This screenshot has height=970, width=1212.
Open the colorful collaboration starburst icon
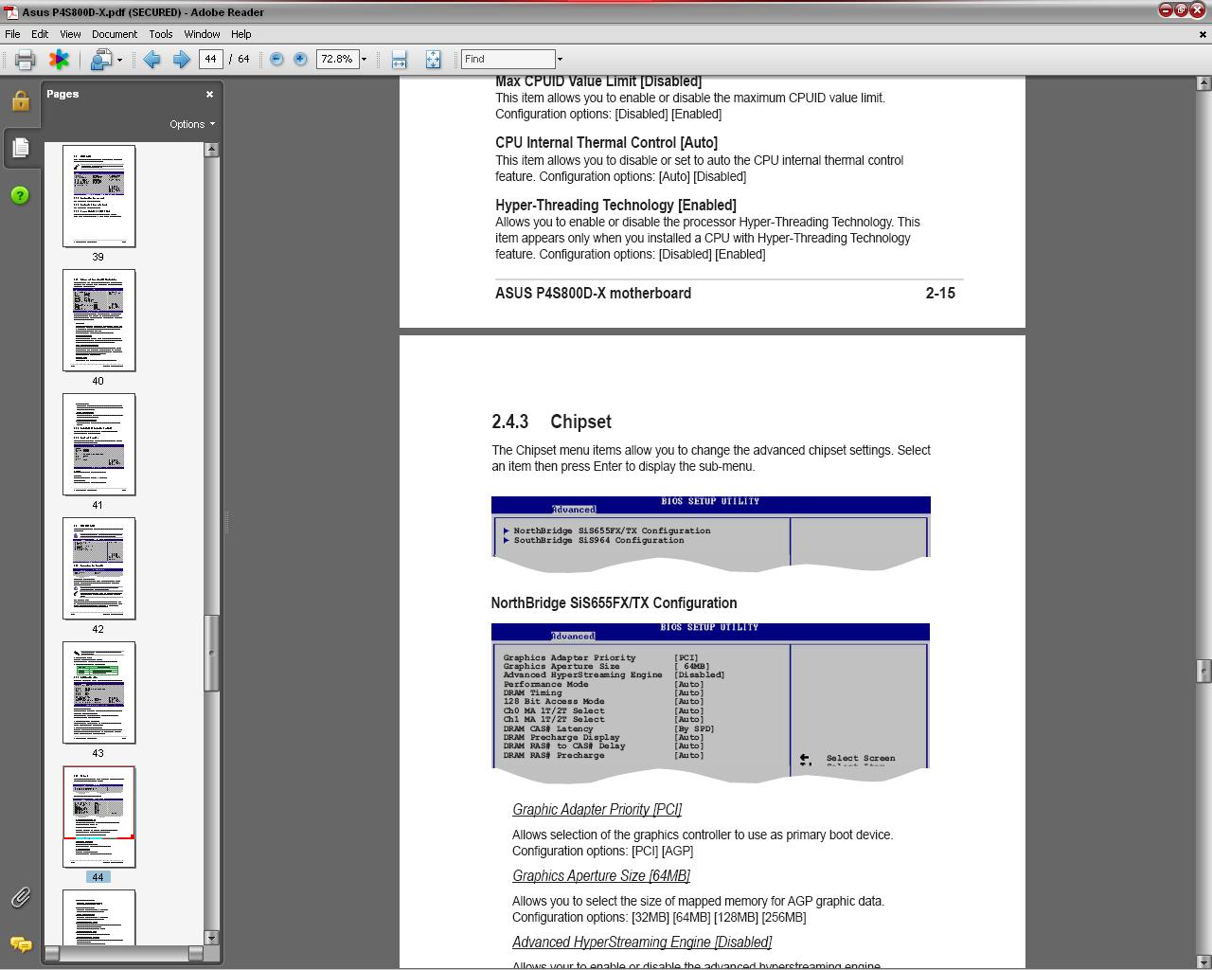click(59, 60)
